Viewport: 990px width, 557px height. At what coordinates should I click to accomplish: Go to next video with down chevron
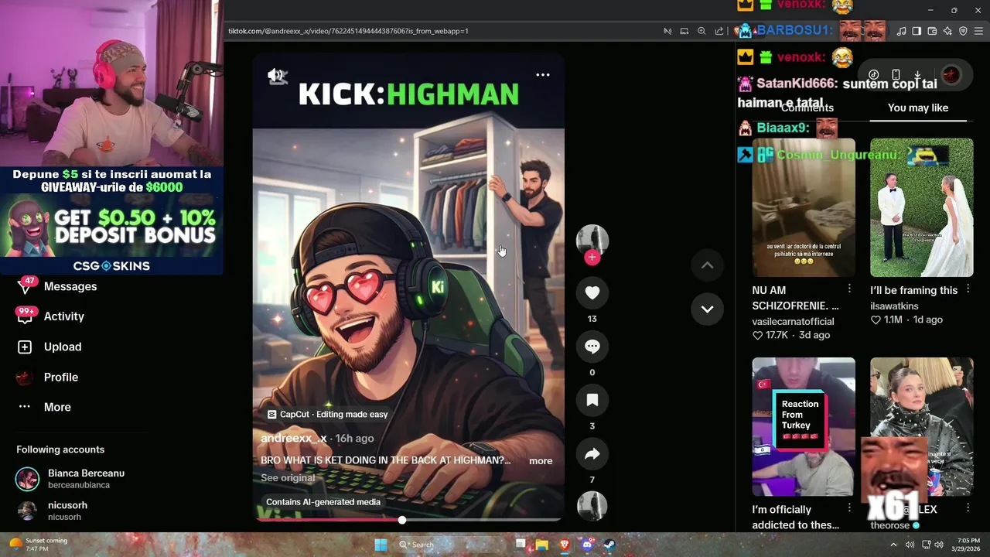(x=707, y=309)
